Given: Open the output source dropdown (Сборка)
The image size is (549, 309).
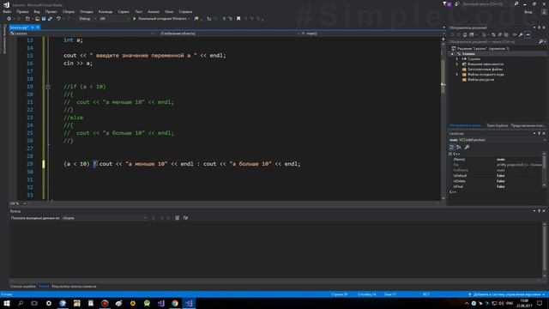Looking at the screenshot, I should [105, 218].
